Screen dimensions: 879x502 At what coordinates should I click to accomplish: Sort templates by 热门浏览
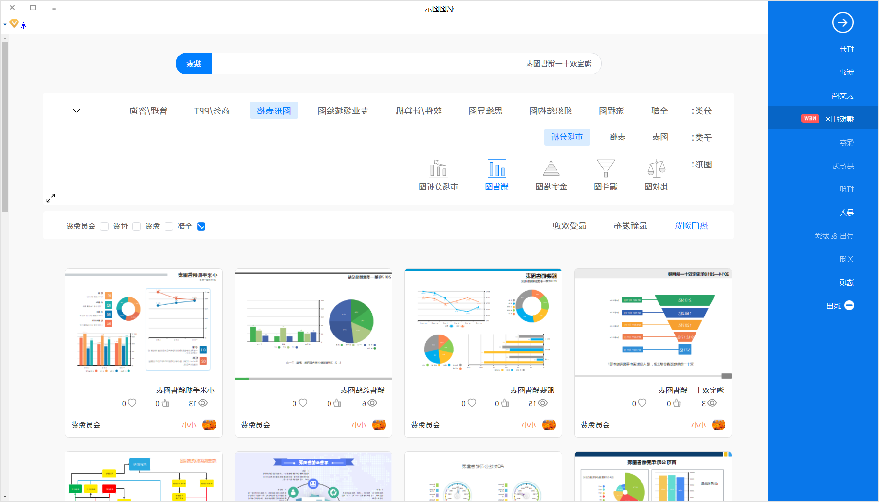691,225
